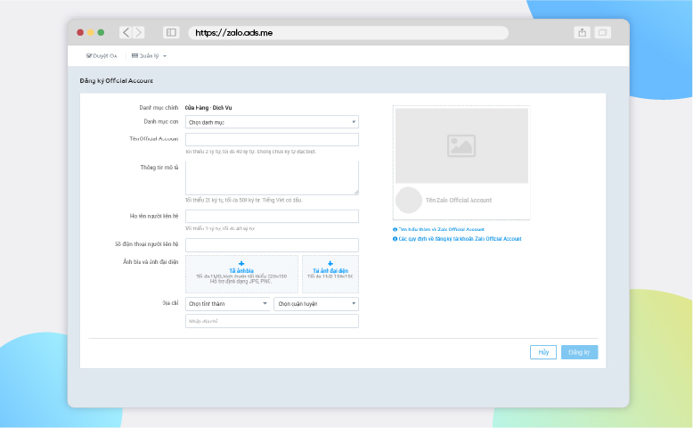Click the resize grip of description textarea
The height and width of the screenshot is (428, 693).
[356, 193]
